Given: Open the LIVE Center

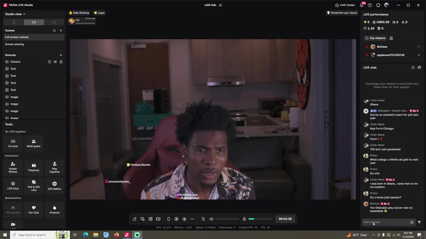Looking at the screenshot, I should coord(345,5).
